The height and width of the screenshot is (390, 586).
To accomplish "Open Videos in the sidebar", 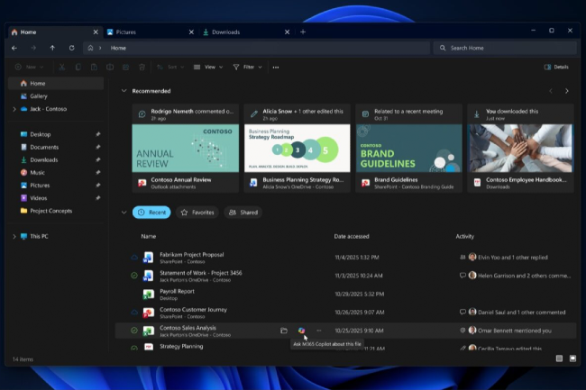I will point(56,198).
